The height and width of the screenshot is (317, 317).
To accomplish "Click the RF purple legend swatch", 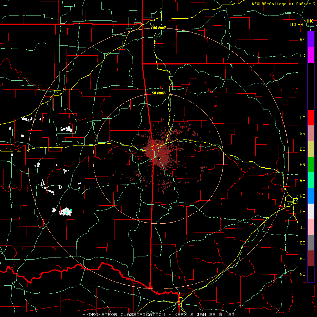I will tap(311, 39).
